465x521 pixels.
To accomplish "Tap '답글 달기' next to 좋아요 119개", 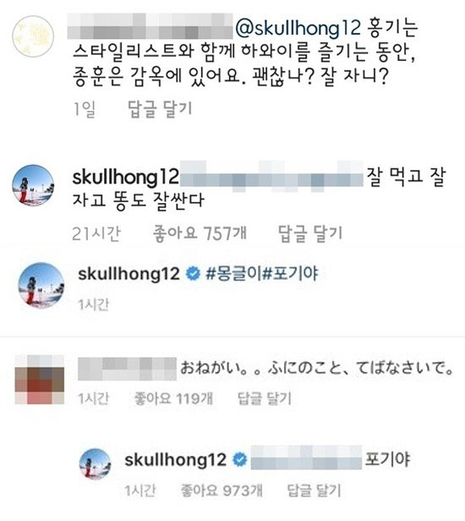I will click(265, 398).
